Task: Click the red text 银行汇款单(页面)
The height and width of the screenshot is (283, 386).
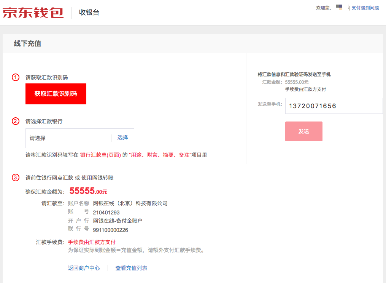Action: coord(100,155)
